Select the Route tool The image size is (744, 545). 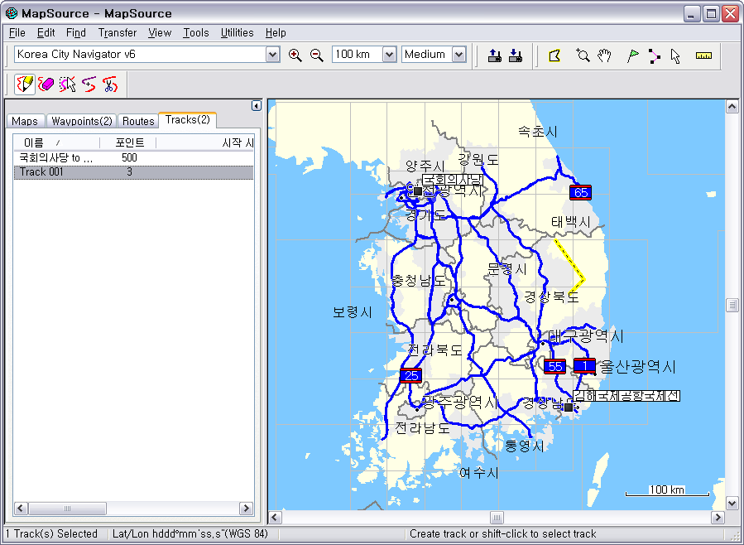coord(655,56)
